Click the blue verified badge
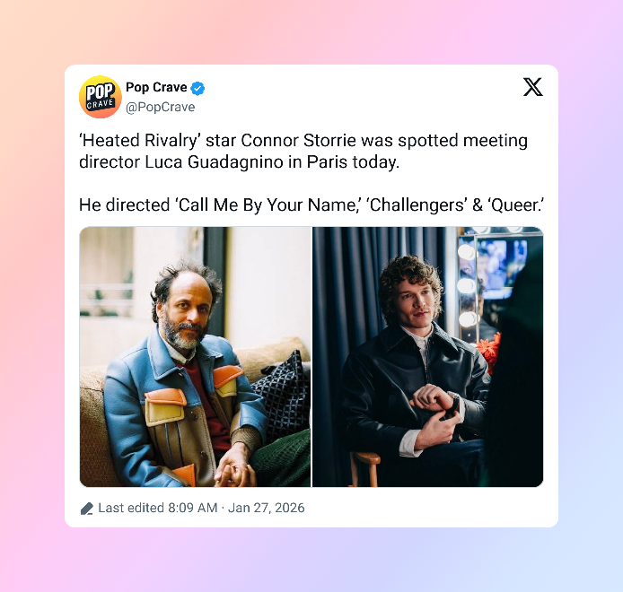The image size is (623, 592). pyautogui.click(x=197, y=88)
